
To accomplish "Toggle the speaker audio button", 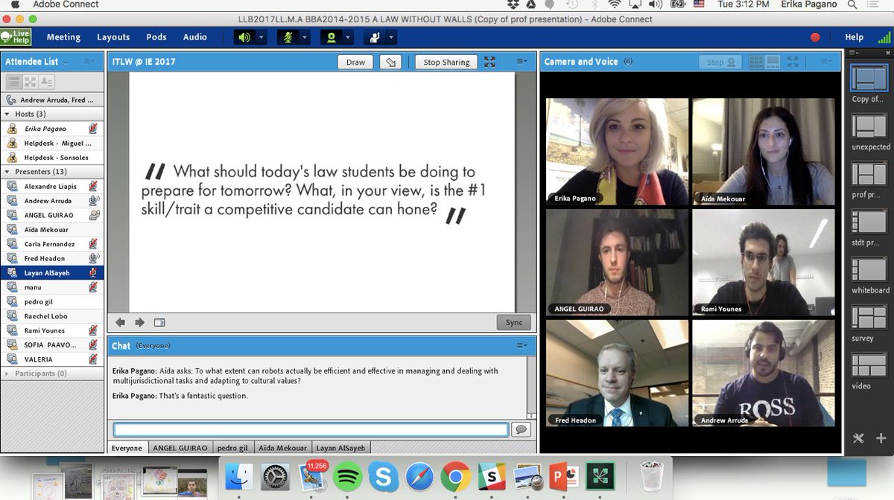I will 244,37.
